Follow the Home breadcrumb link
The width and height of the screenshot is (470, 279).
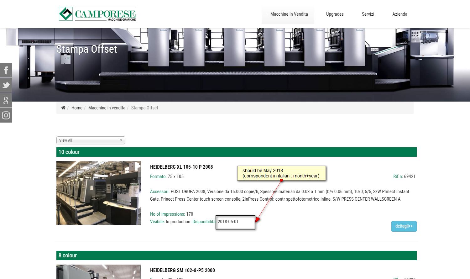pos(77,108)
